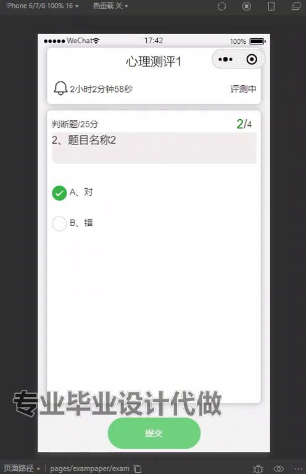306x474 pixels.
Task: Tap the bell countdown timer icon
Action: 60,88
